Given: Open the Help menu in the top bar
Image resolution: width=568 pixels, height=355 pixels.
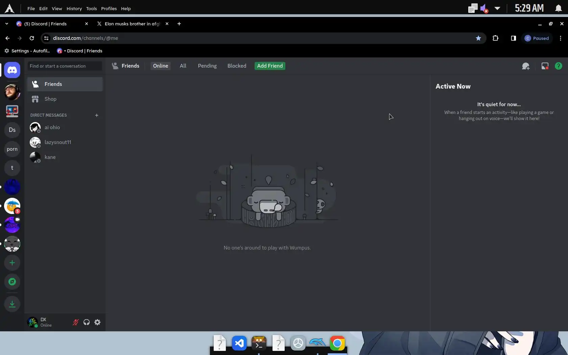Looking at the screenshot, I should click(x=126, y=8).
